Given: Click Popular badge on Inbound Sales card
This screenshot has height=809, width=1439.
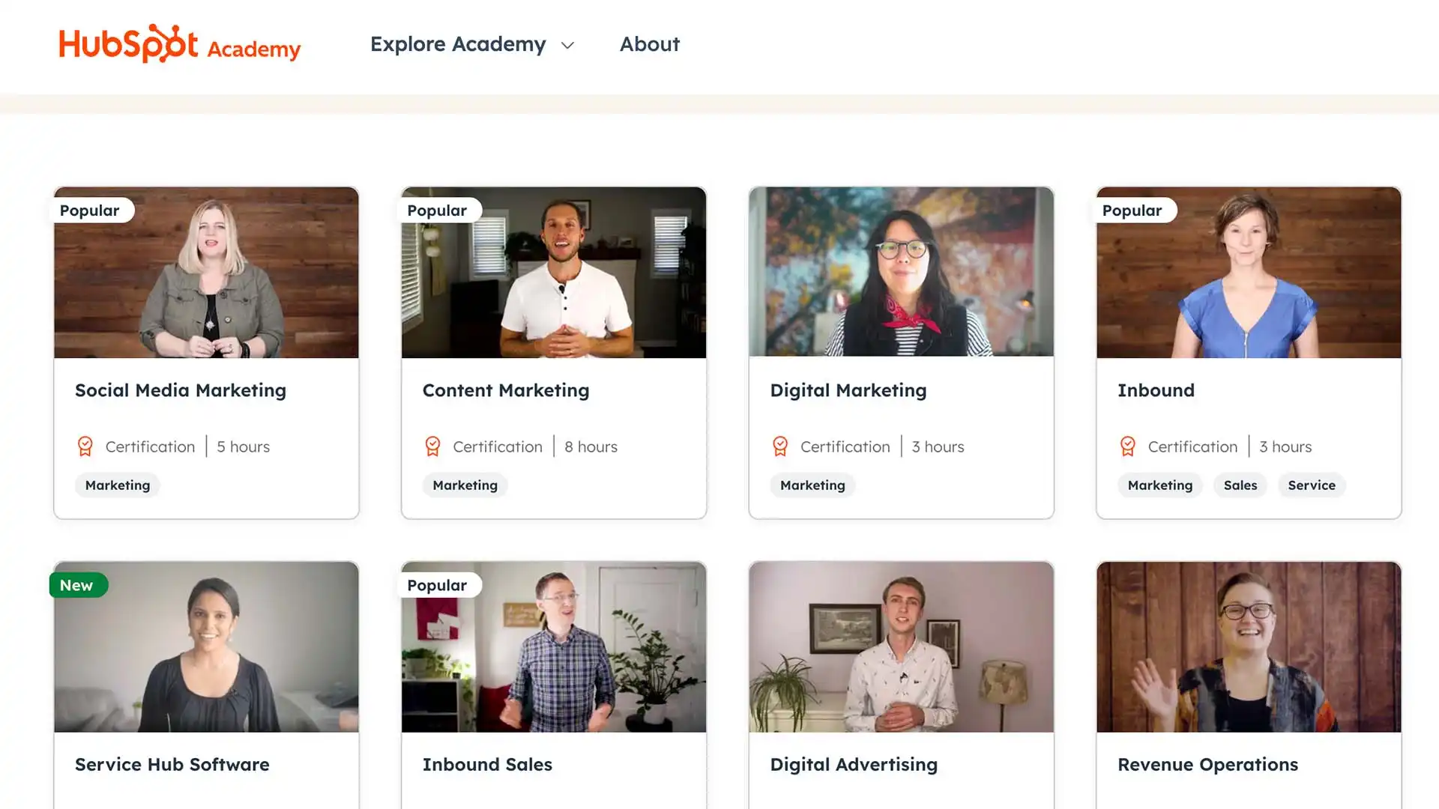Looking at the screenshot, I should point(437,585).
